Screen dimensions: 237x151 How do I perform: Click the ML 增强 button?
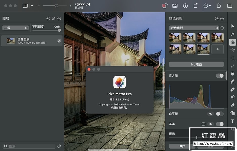tap(196, 65)
